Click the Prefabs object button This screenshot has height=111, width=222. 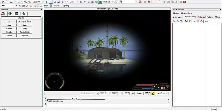pos(9,32)
